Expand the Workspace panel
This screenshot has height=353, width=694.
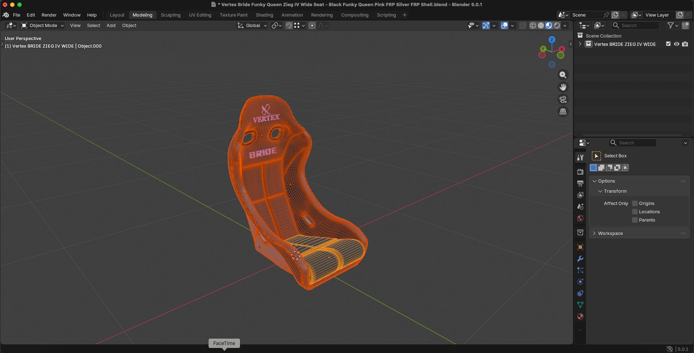595,233
